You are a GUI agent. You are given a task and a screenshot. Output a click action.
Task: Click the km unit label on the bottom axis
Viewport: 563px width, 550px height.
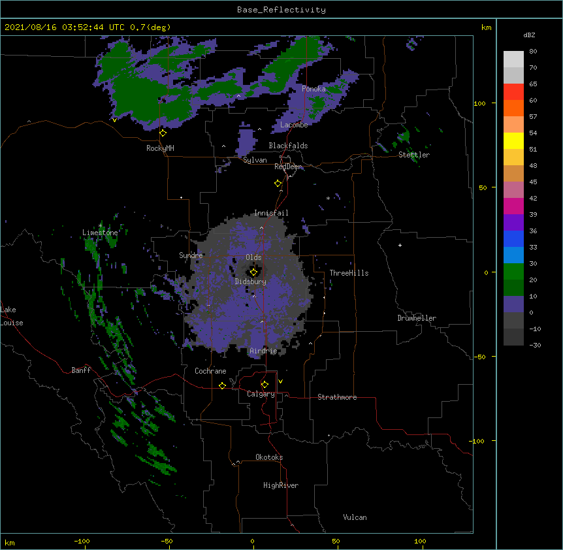[x=10, y=542]
